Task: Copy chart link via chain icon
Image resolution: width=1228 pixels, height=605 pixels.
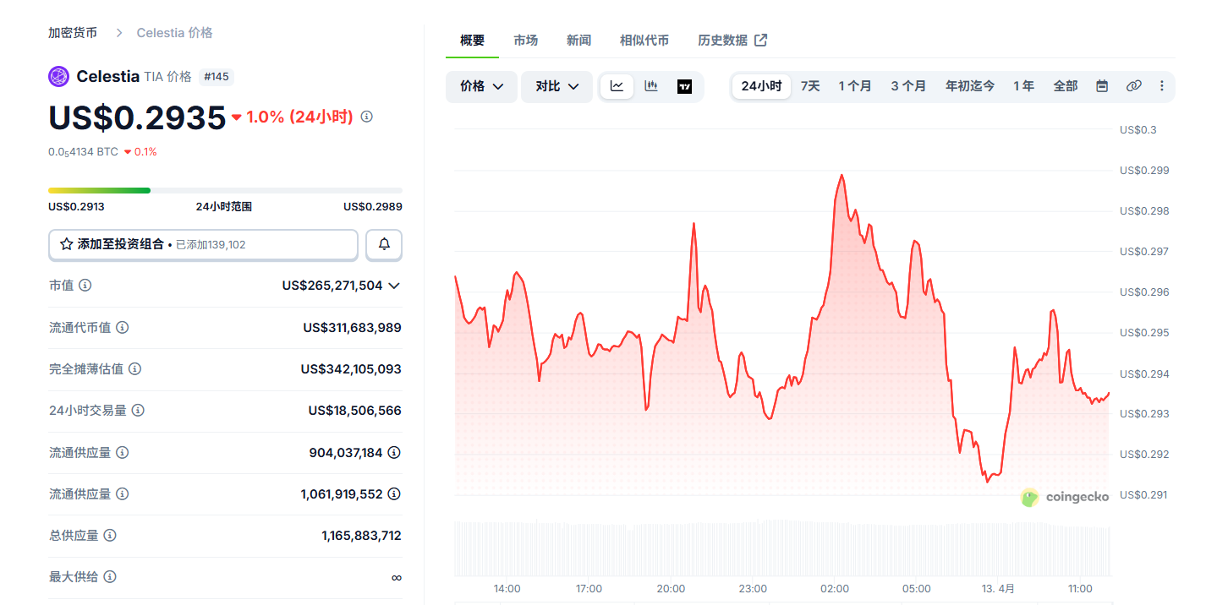Action: 1134,86
